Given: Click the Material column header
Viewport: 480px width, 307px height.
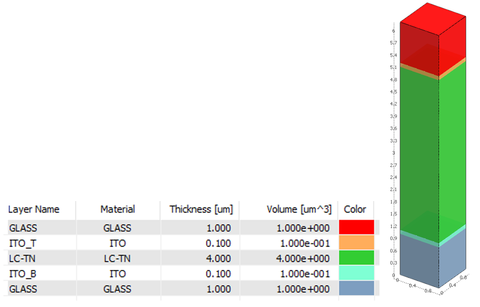Looking at the screenshot, I should [118, 209].
